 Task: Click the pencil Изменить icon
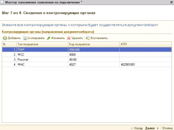point(49,38)
